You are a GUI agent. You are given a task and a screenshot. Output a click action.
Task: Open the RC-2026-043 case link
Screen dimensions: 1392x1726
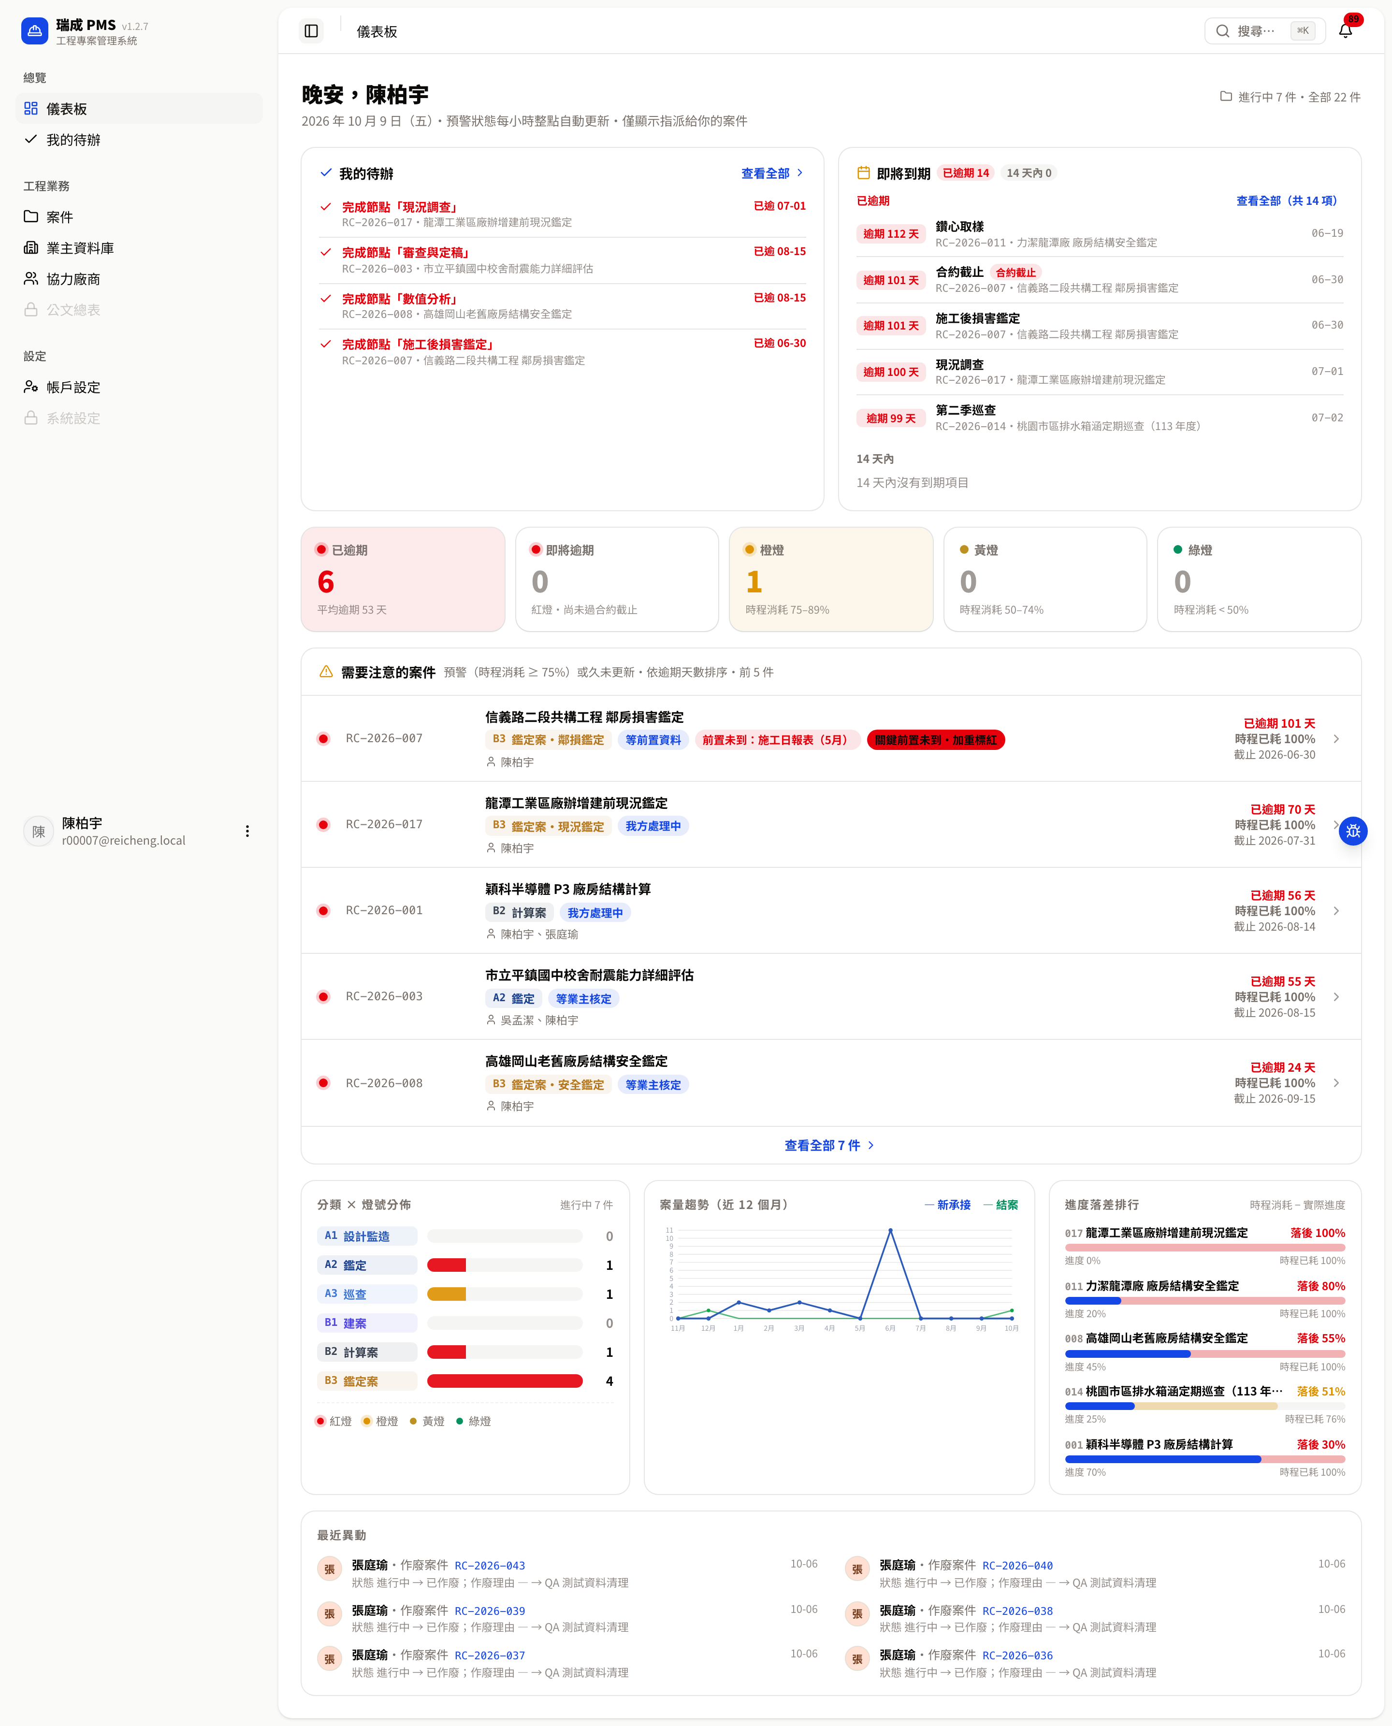489,1566
